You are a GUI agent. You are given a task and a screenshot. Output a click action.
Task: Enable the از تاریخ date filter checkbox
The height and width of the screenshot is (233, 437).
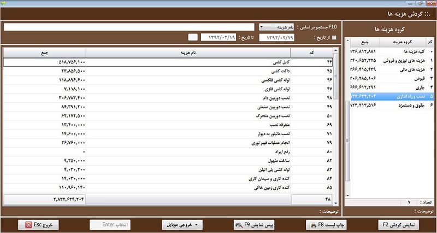[334, 37]
